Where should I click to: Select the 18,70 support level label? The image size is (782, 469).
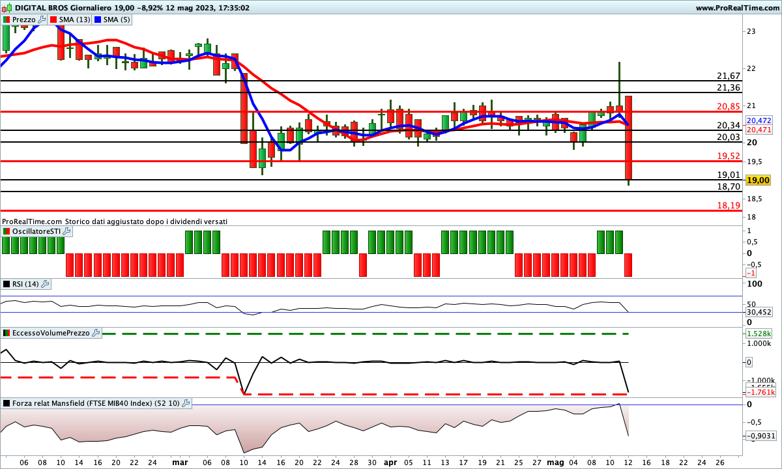(728, 186)
